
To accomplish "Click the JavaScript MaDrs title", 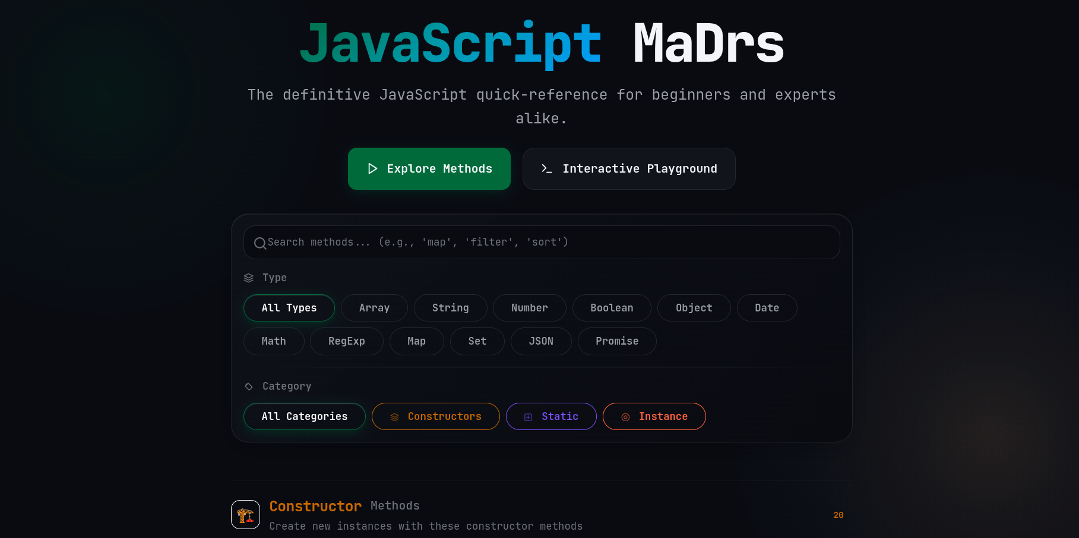I will 542,44.
